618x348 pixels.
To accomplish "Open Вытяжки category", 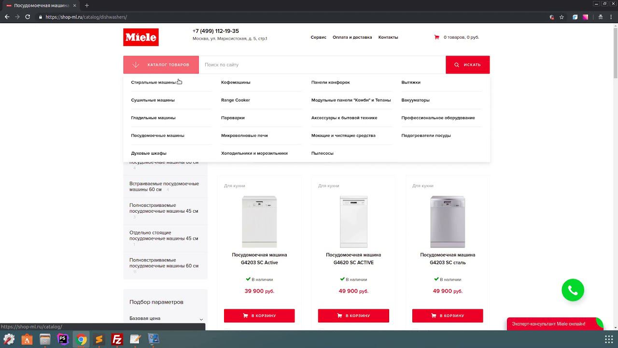I will [411, 82].
